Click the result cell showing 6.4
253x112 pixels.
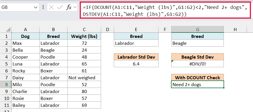pos(136,64)
